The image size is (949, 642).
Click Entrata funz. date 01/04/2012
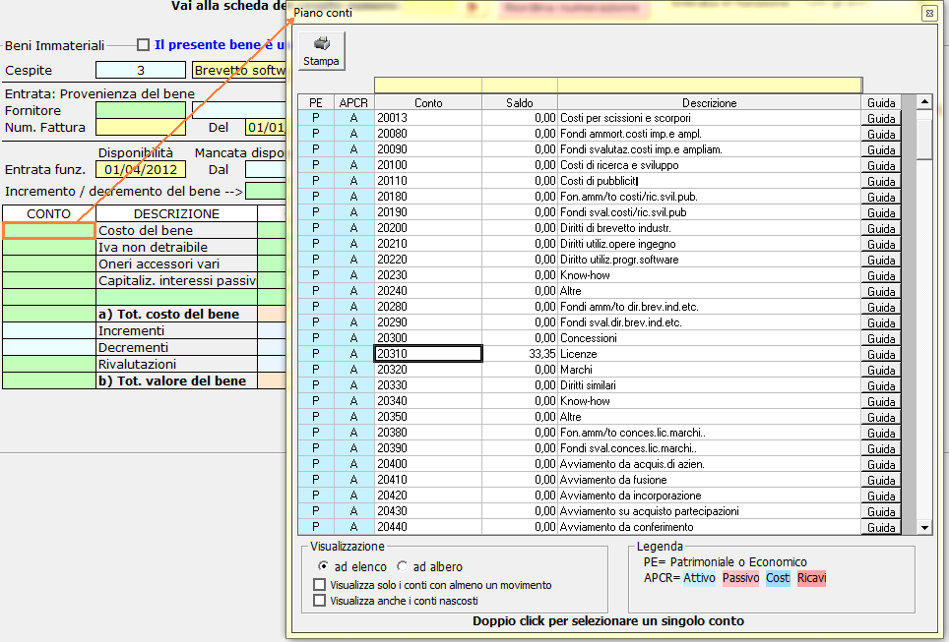[141, 169]
